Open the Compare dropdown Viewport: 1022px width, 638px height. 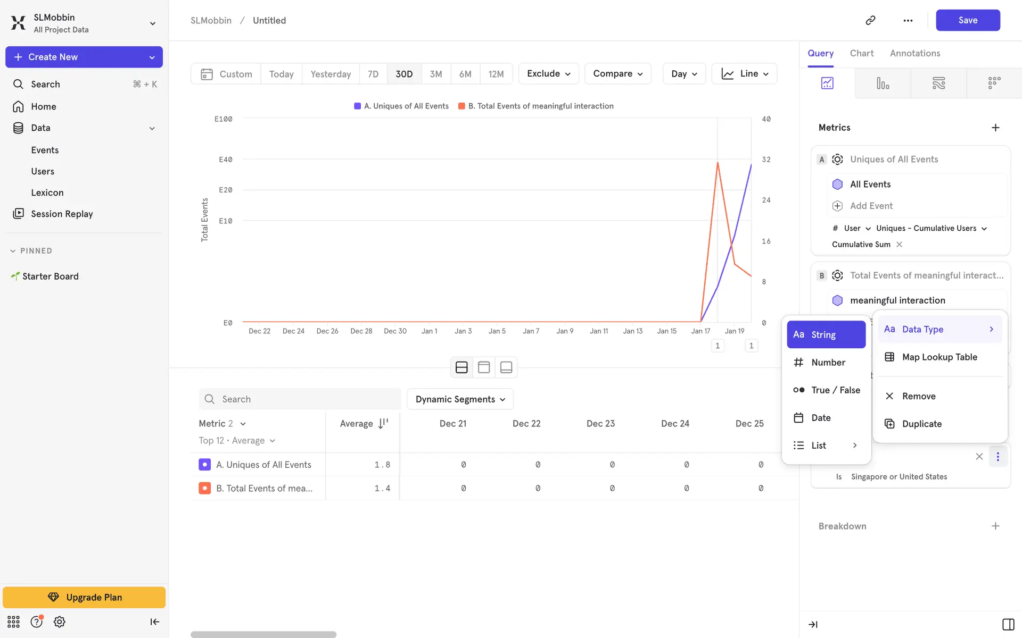click(617, 74)
